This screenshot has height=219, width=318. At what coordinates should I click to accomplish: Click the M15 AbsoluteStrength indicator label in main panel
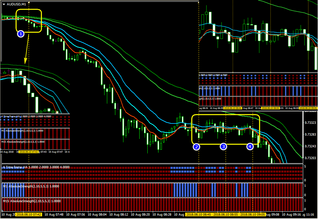point(32,201)
